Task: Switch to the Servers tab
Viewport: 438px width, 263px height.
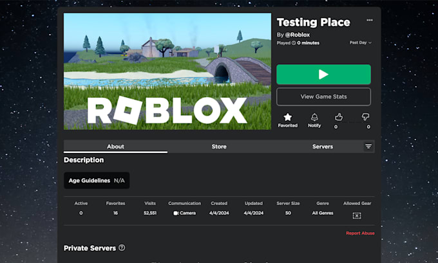Action: [322, 147]
